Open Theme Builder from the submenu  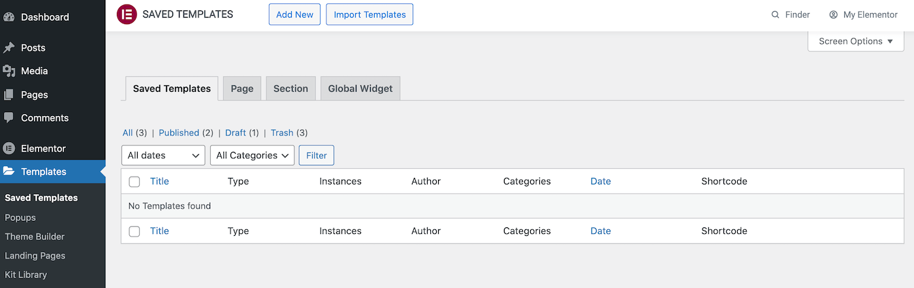35,237
